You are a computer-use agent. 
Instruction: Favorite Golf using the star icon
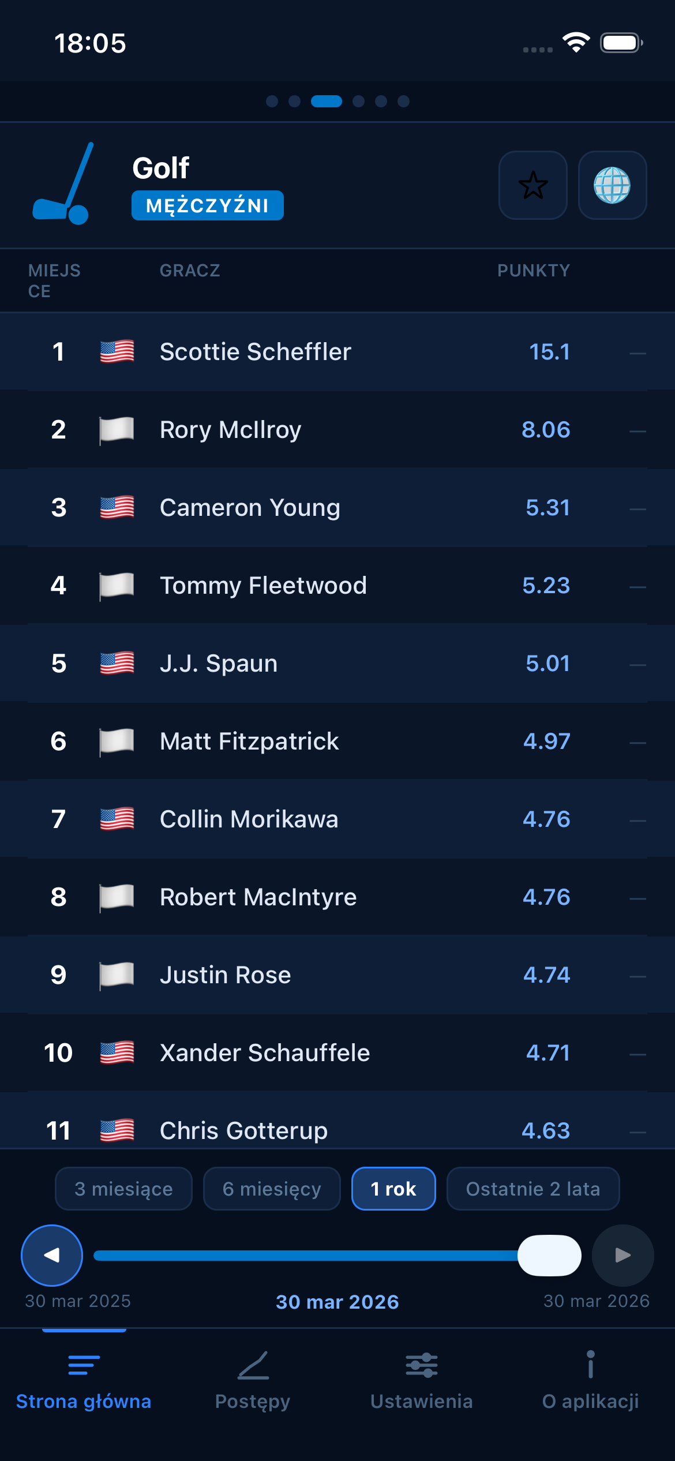pos(532,186)
